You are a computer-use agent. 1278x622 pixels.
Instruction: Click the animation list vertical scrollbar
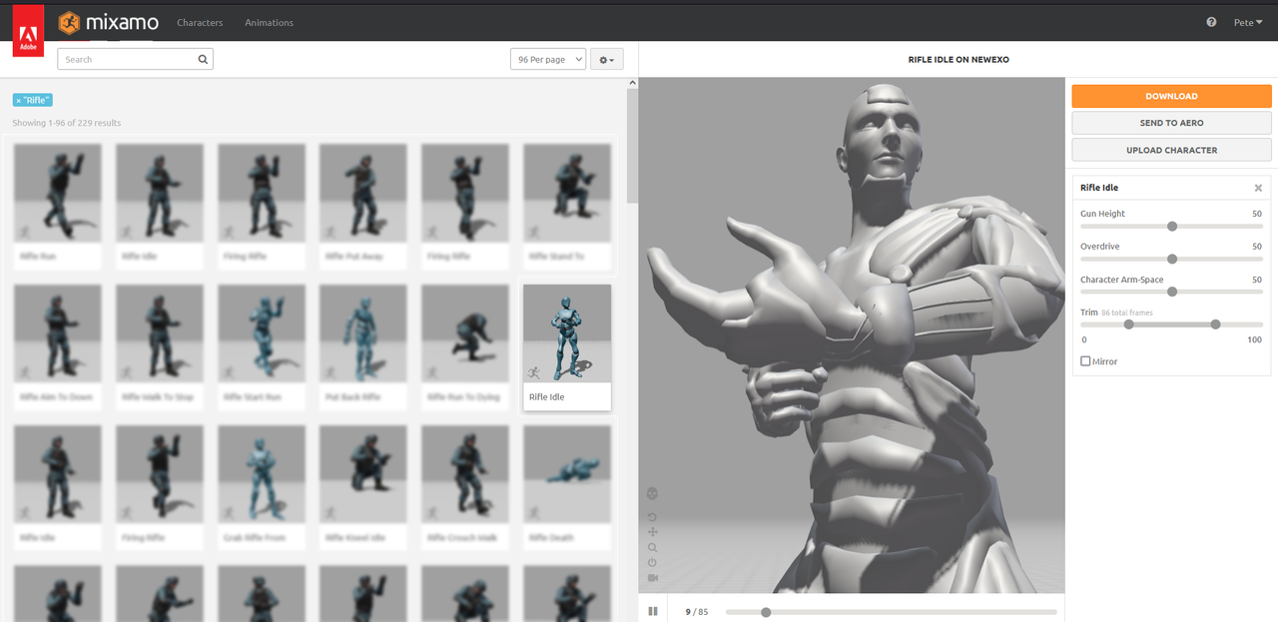coord(632,145)
